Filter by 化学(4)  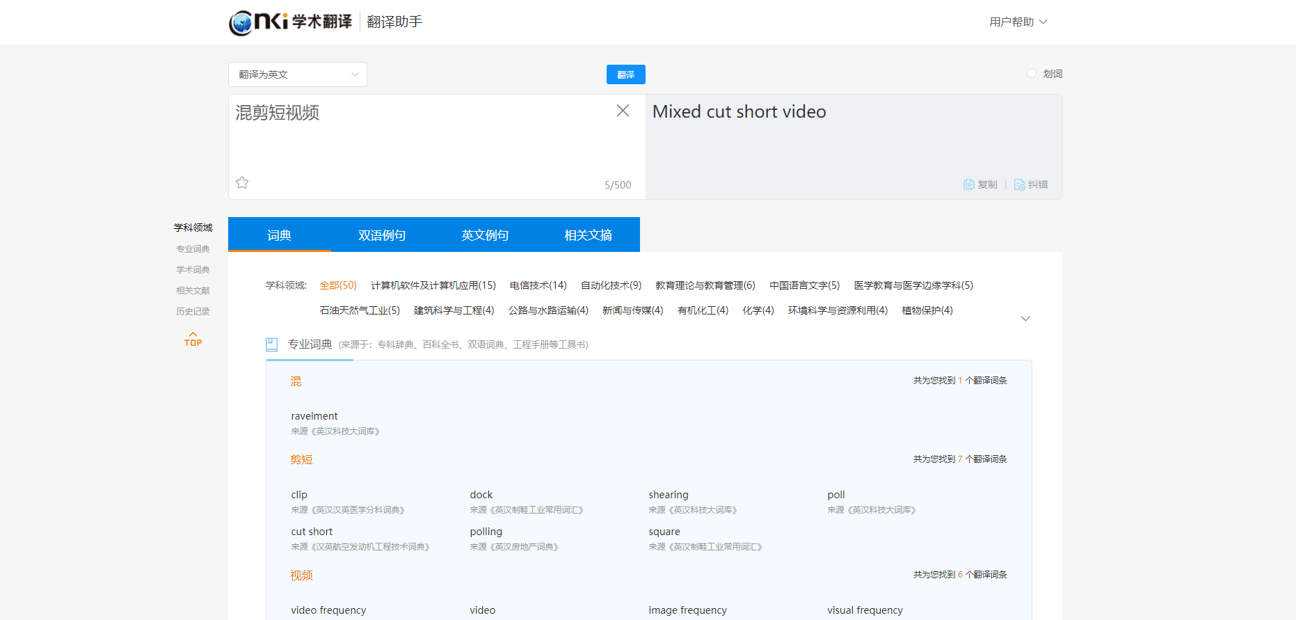pyautogui.click(x=758, y=310)
